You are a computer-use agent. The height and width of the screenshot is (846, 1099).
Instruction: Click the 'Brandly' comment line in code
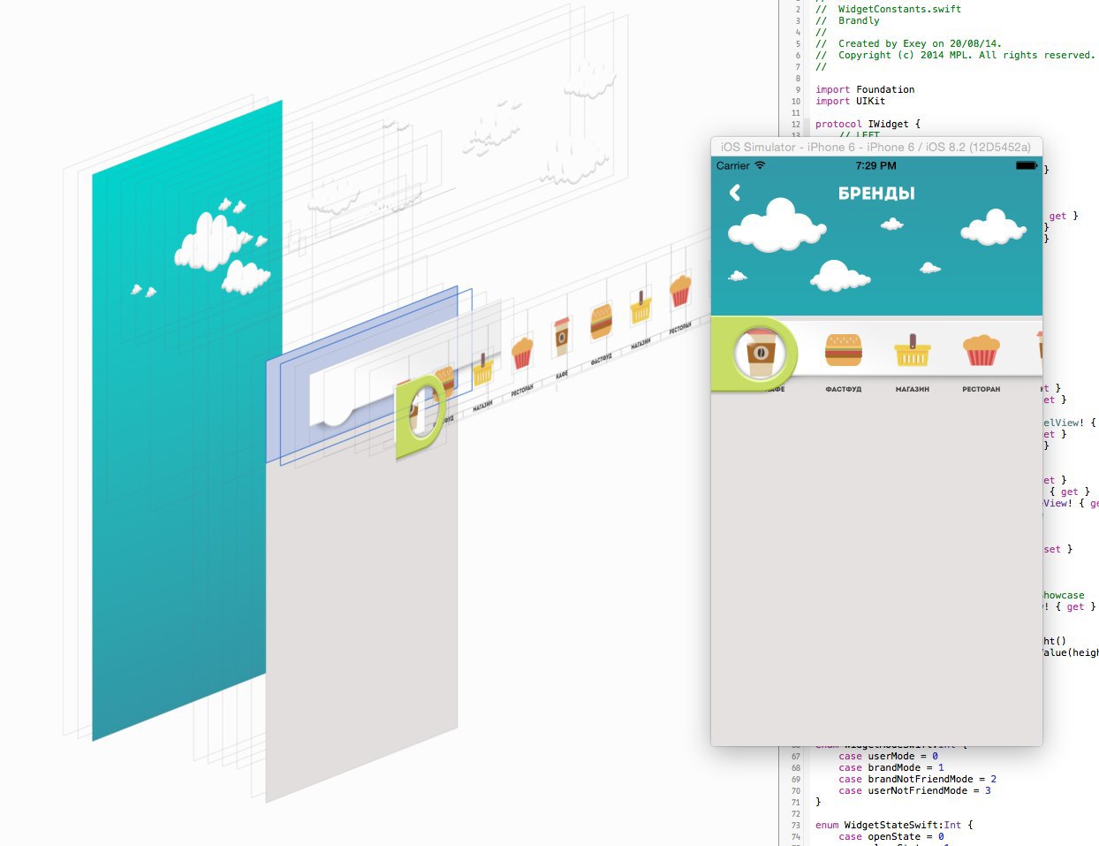tap(847, 20)
